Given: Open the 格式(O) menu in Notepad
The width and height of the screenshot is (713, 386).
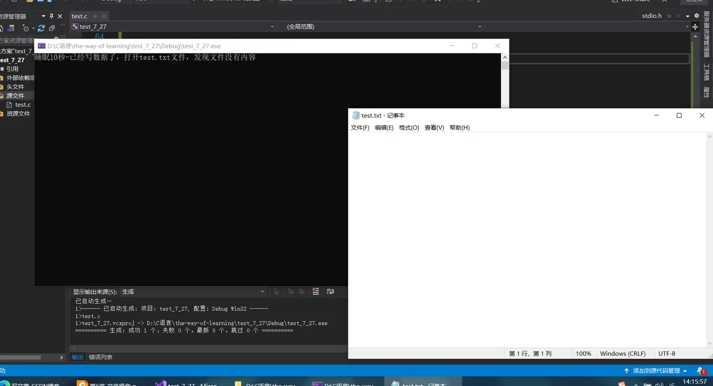Looking at the screenshot, I should click(x=409, y=128).
